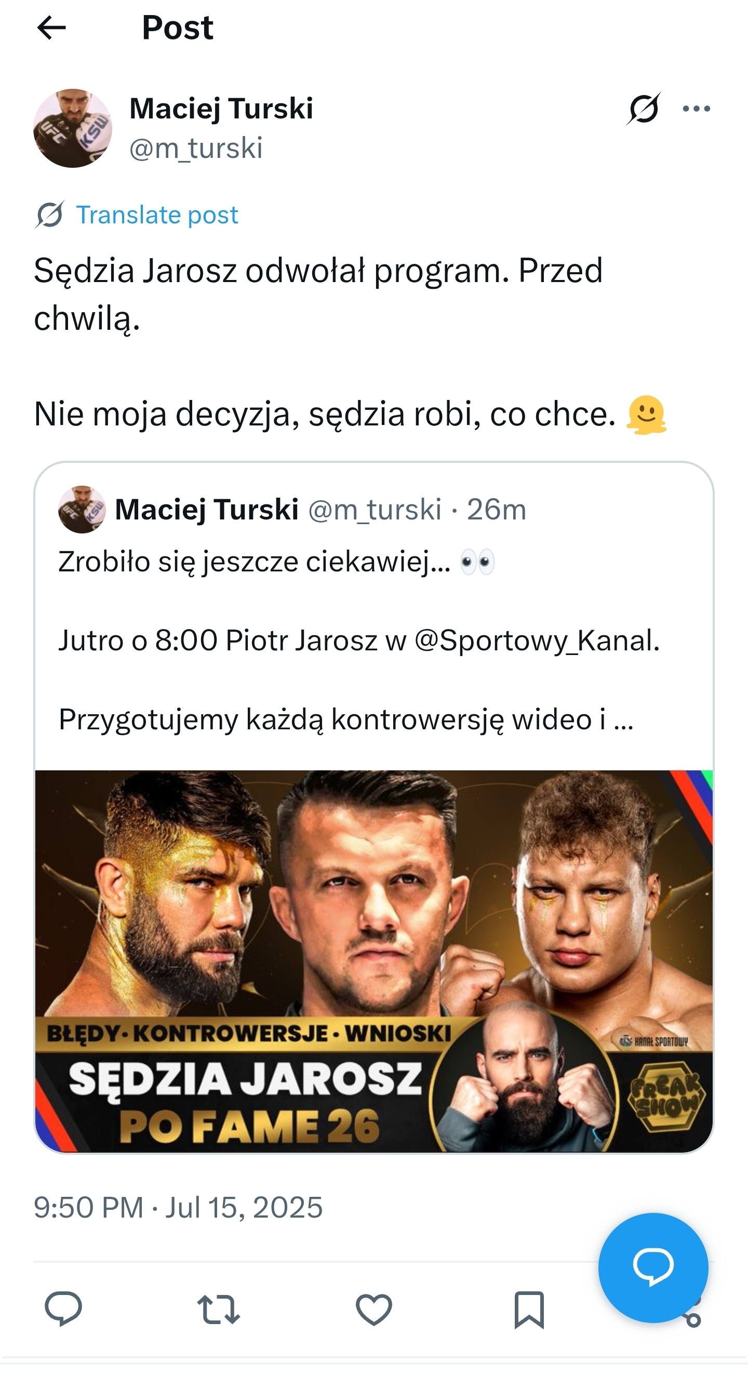This screenshot has height=1375, width=748.
Task: Tap the back arrow
Action: point(51,28)
